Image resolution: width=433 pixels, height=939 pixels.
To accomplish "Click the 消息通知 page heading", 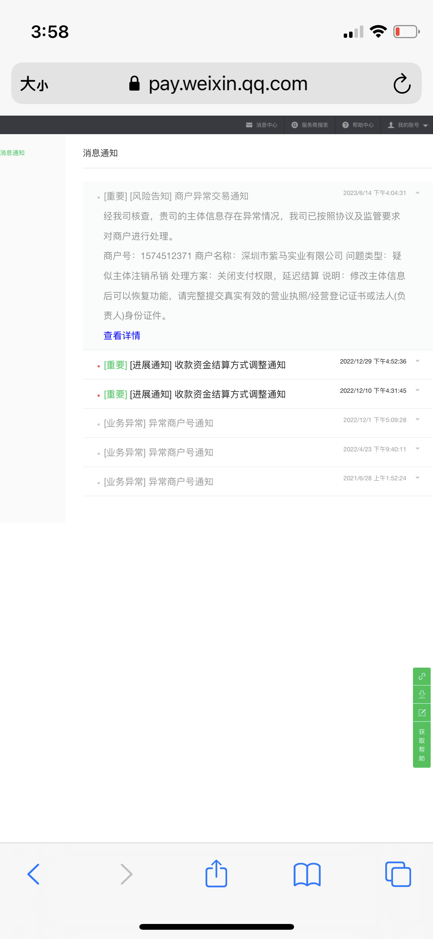I will [x=100, y=153].
